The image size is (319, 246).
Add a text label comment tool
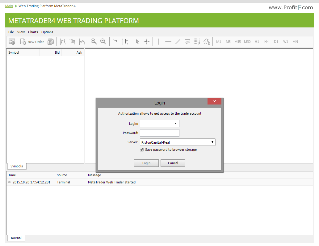[x=187, y=42]
